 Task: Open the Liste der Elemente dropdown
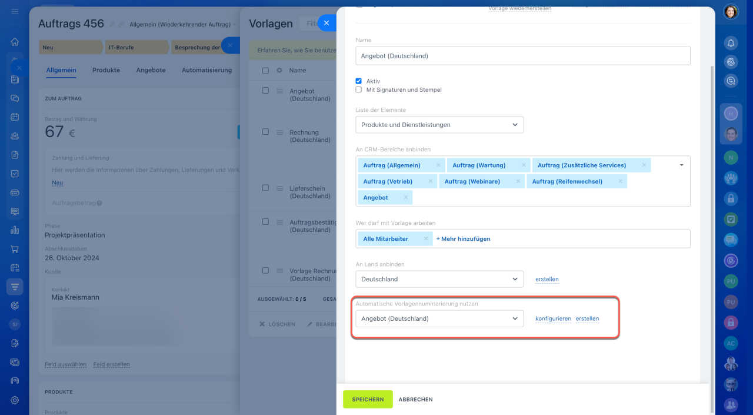pyautogui.click(x=439, y=125)
